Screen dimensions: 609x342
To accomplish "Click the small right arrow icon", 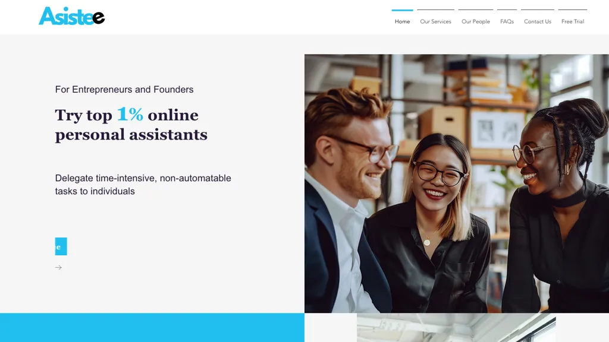I will (x=58, y=268).
